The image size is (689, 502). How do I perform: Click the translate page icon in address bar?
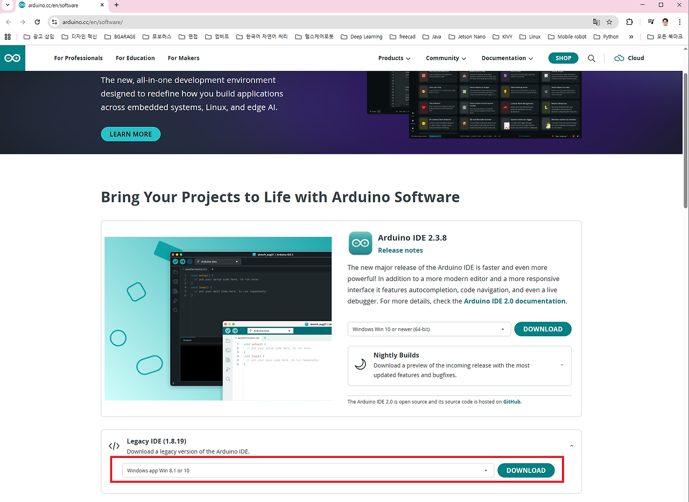click(x=596, y=22)
